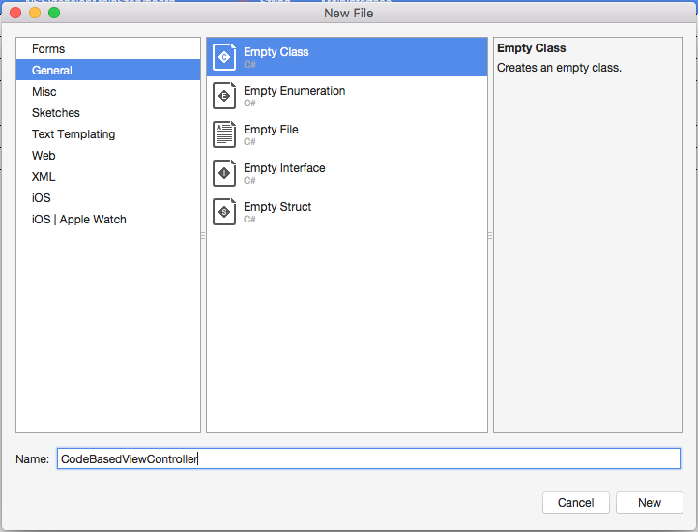
Task: Choose the Sketches category
Action: coord(108,113)
